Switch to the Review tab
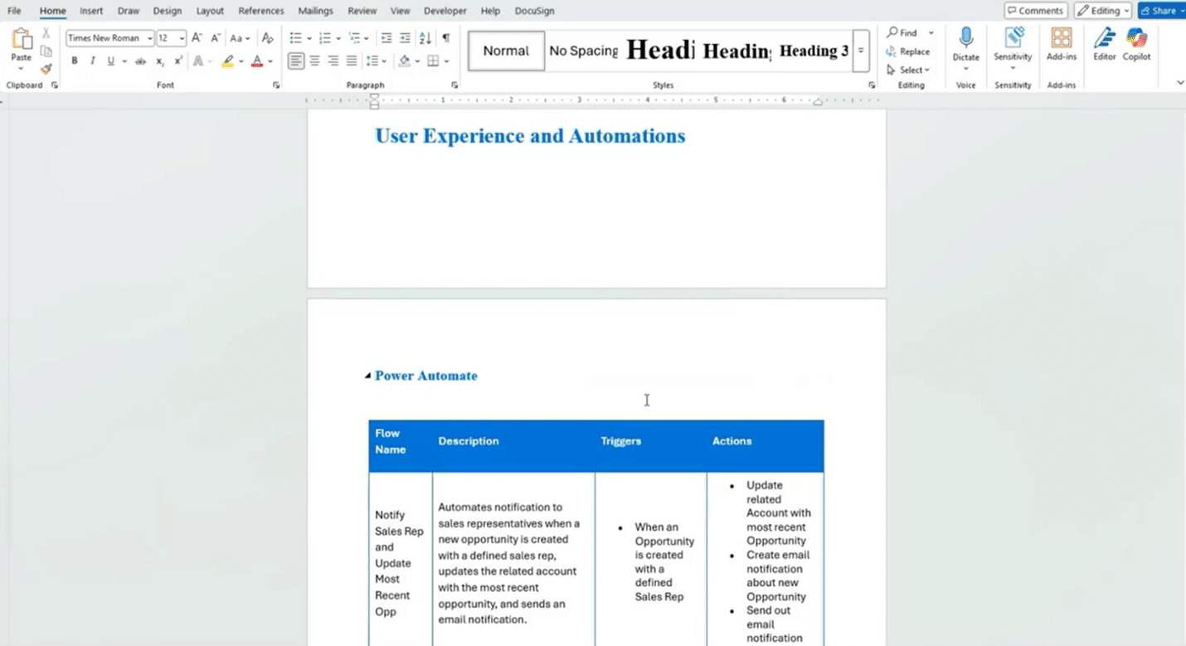 362,11
